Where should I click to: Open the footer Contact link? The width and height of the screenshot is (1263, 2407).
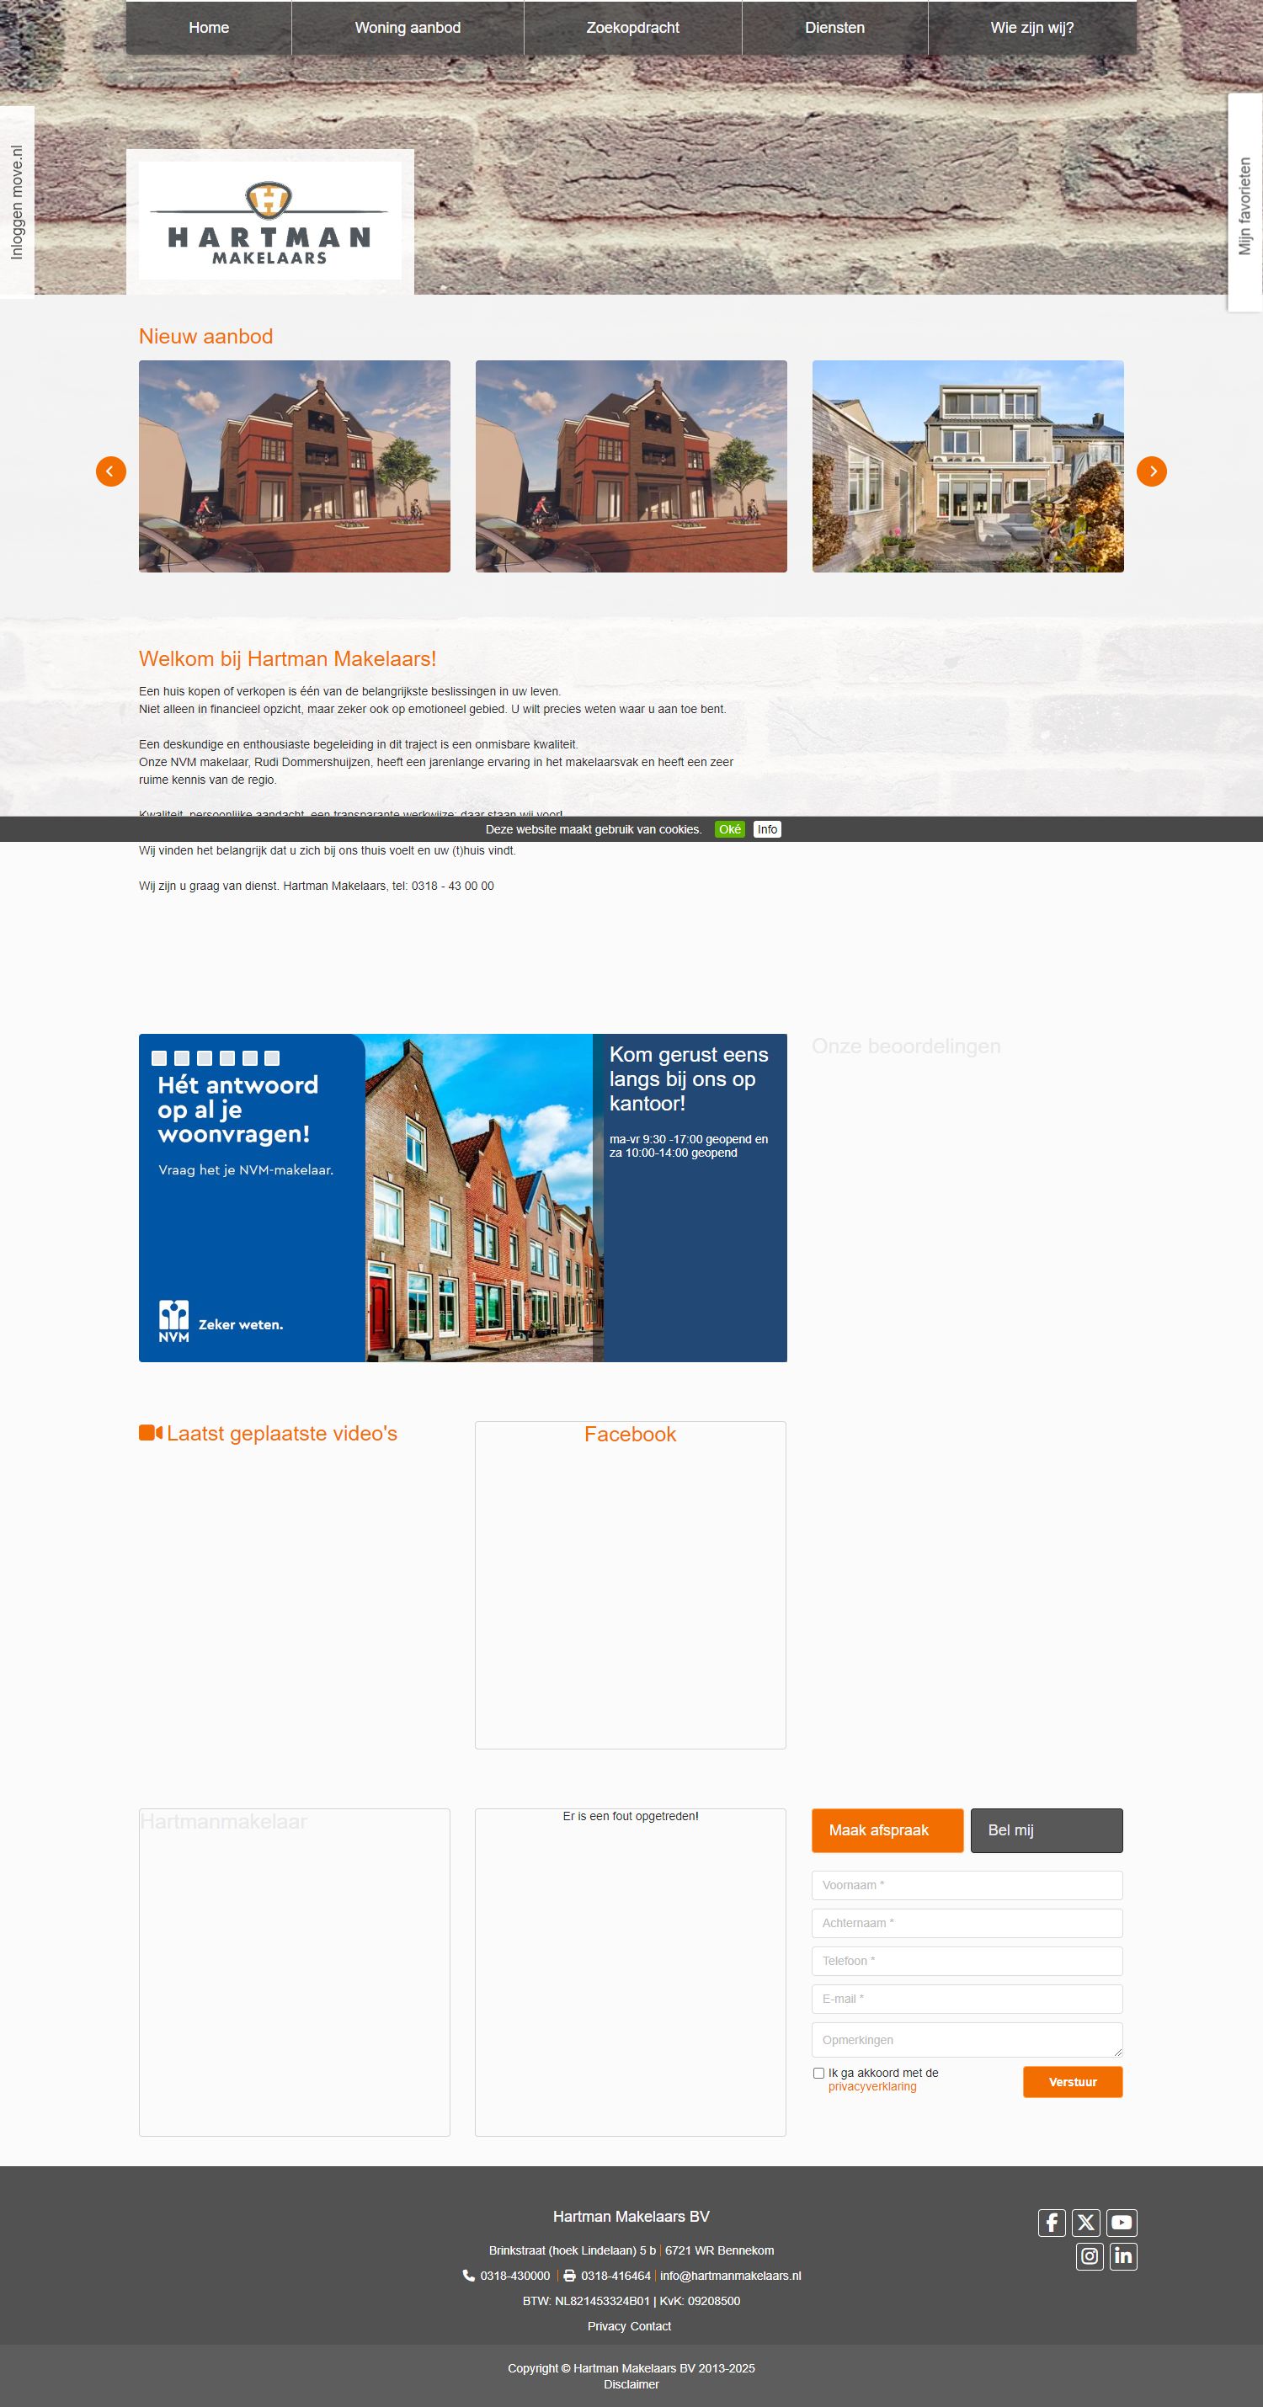(651, 2325)
